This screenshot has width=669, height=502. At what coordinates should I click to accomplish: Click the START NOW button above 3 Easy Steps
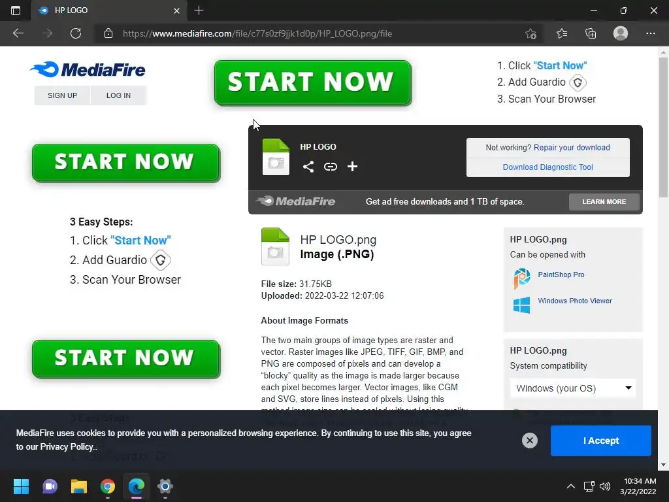126,163
